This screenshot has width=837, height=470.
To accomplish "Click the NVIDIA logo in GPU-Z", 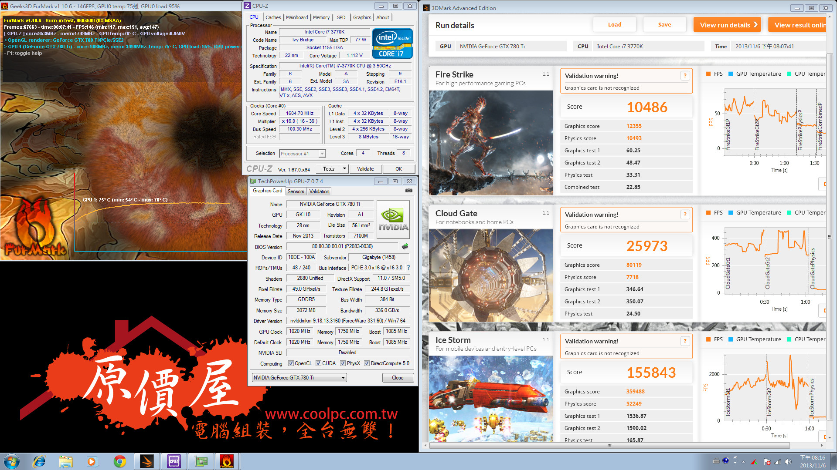I will click(x=393, y=219).
